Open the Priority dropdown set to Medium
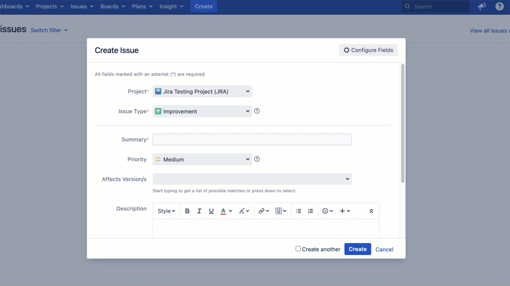This screenshot has height=286, width=510. pyautogui.click(x=202, y=159)
